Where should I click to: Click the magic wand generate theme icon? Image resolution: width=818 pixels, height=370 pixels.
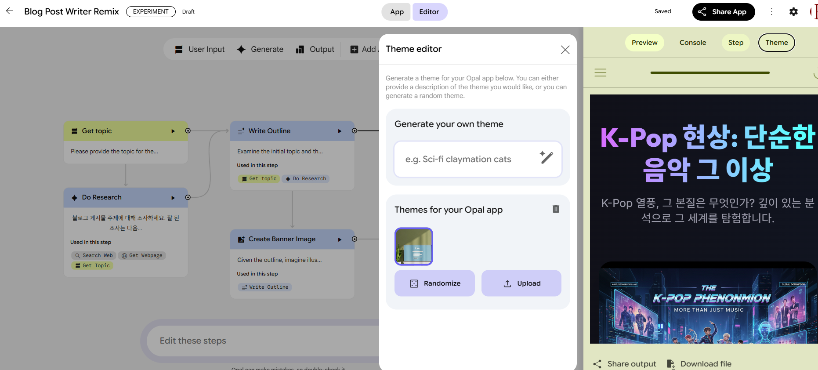click(x=546, y=157)
